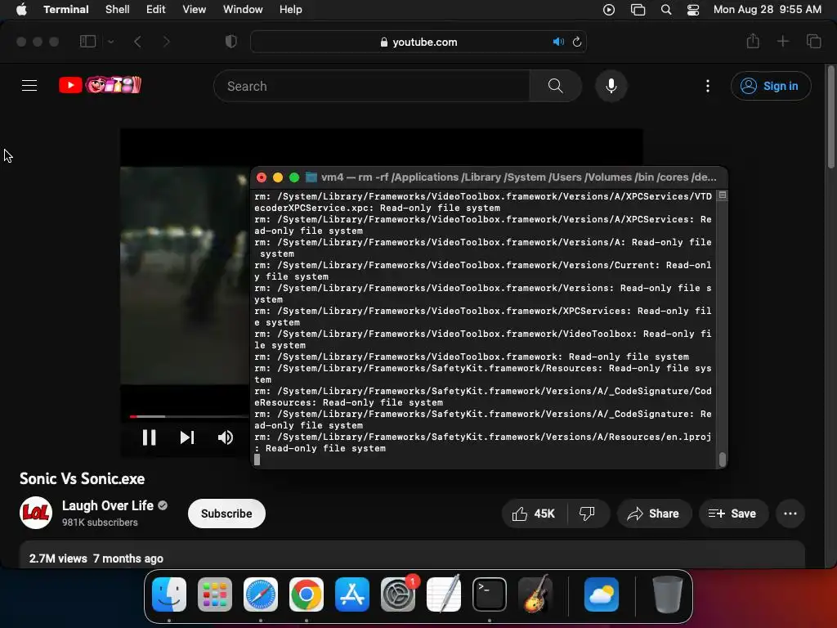Open Control Center in menu bar
Image resolution: width=837 pixels, height=628 pixels.
click(693, 10)
